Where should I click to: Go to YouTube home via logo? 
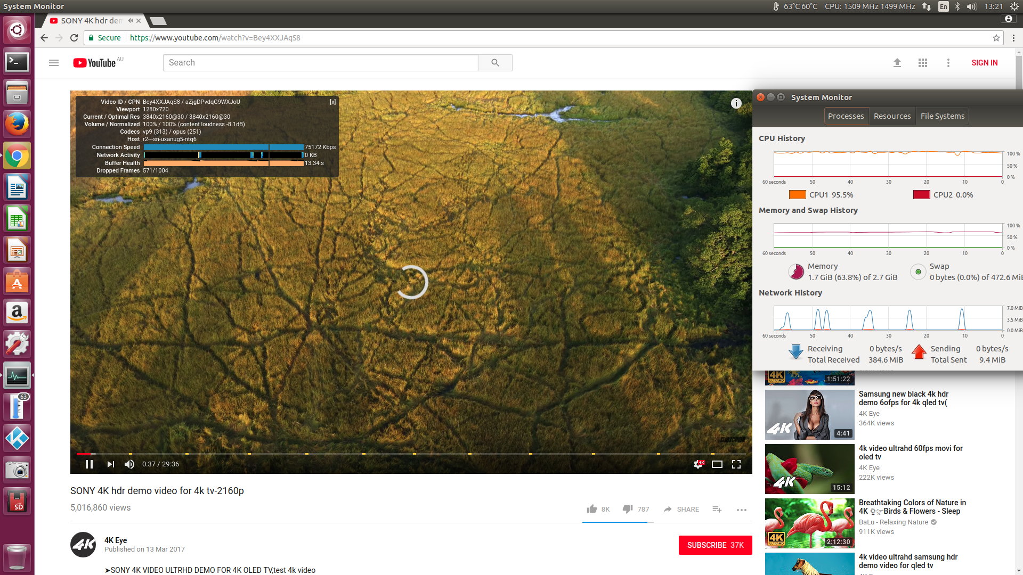point(95,63)
